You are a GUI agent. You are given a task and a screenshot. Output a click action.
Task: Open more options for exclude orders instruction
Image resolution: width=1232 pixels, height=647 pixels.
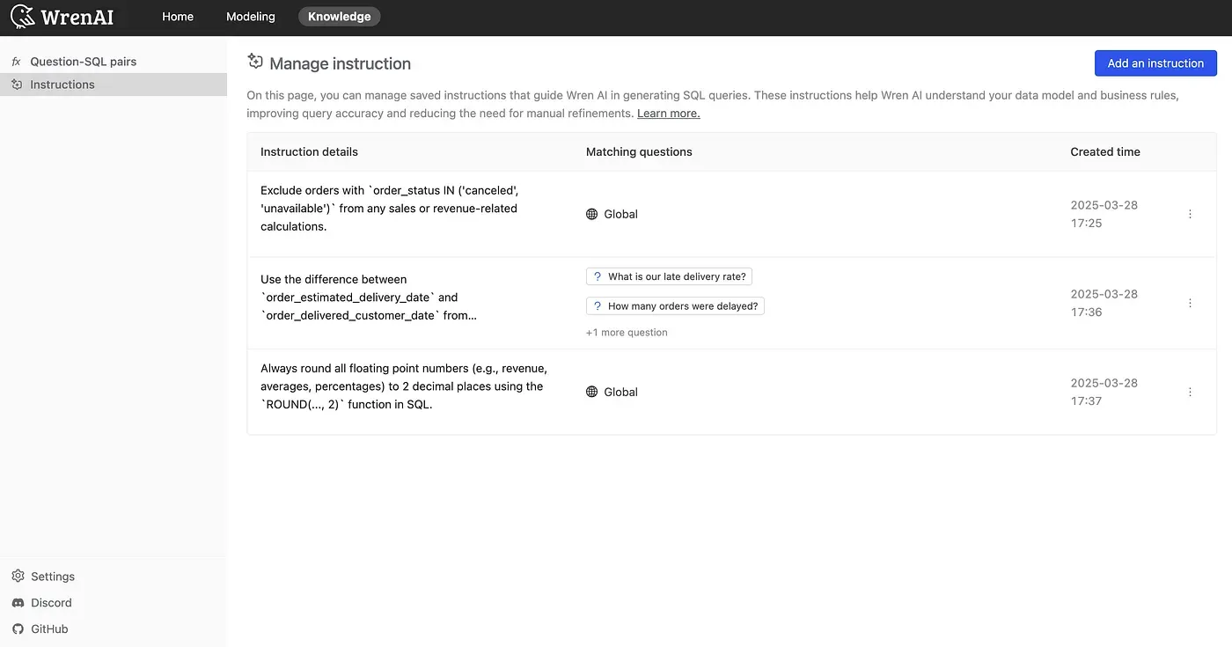click(x=1190, y=214)
